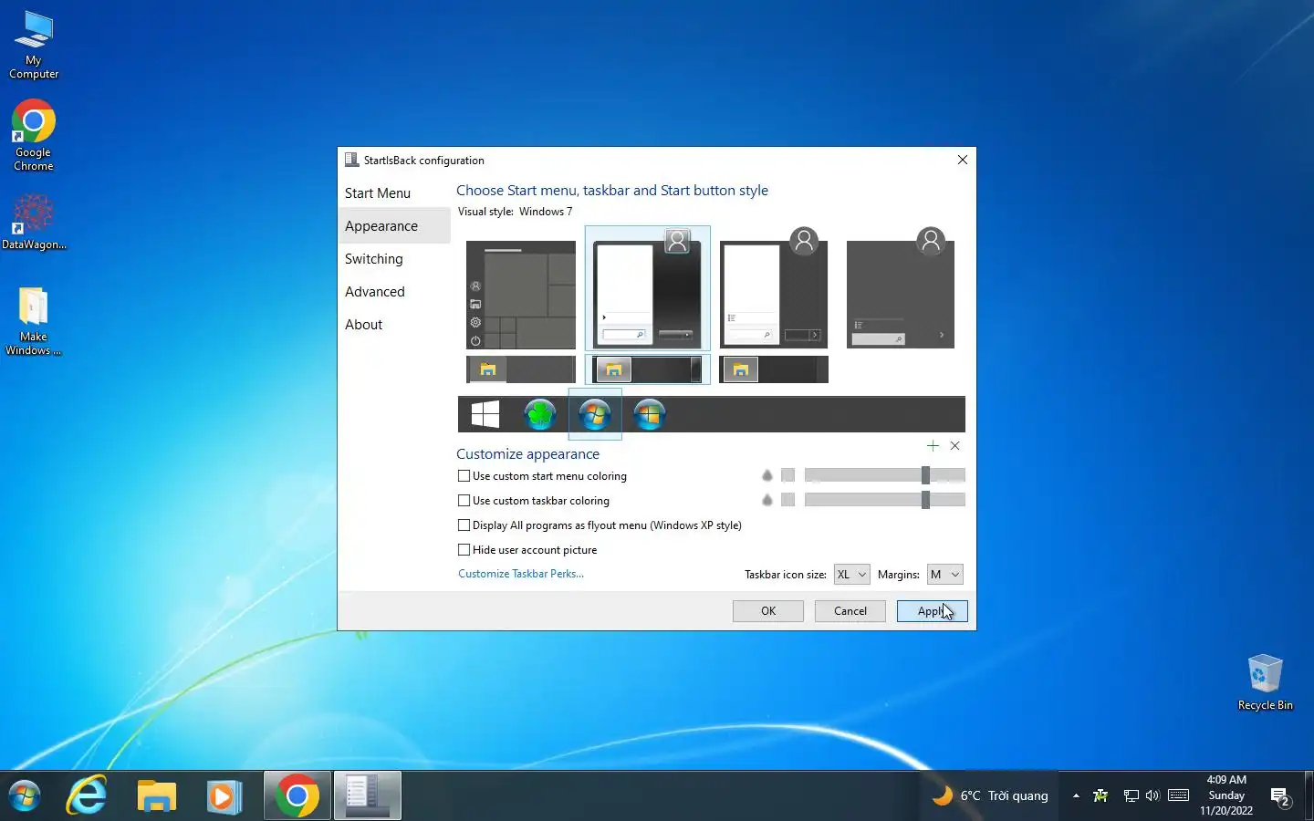Image resolution: width=1314 pixels, height=821 pixels.
Task: Select the green clover start button orb
Action: point(540,414)
